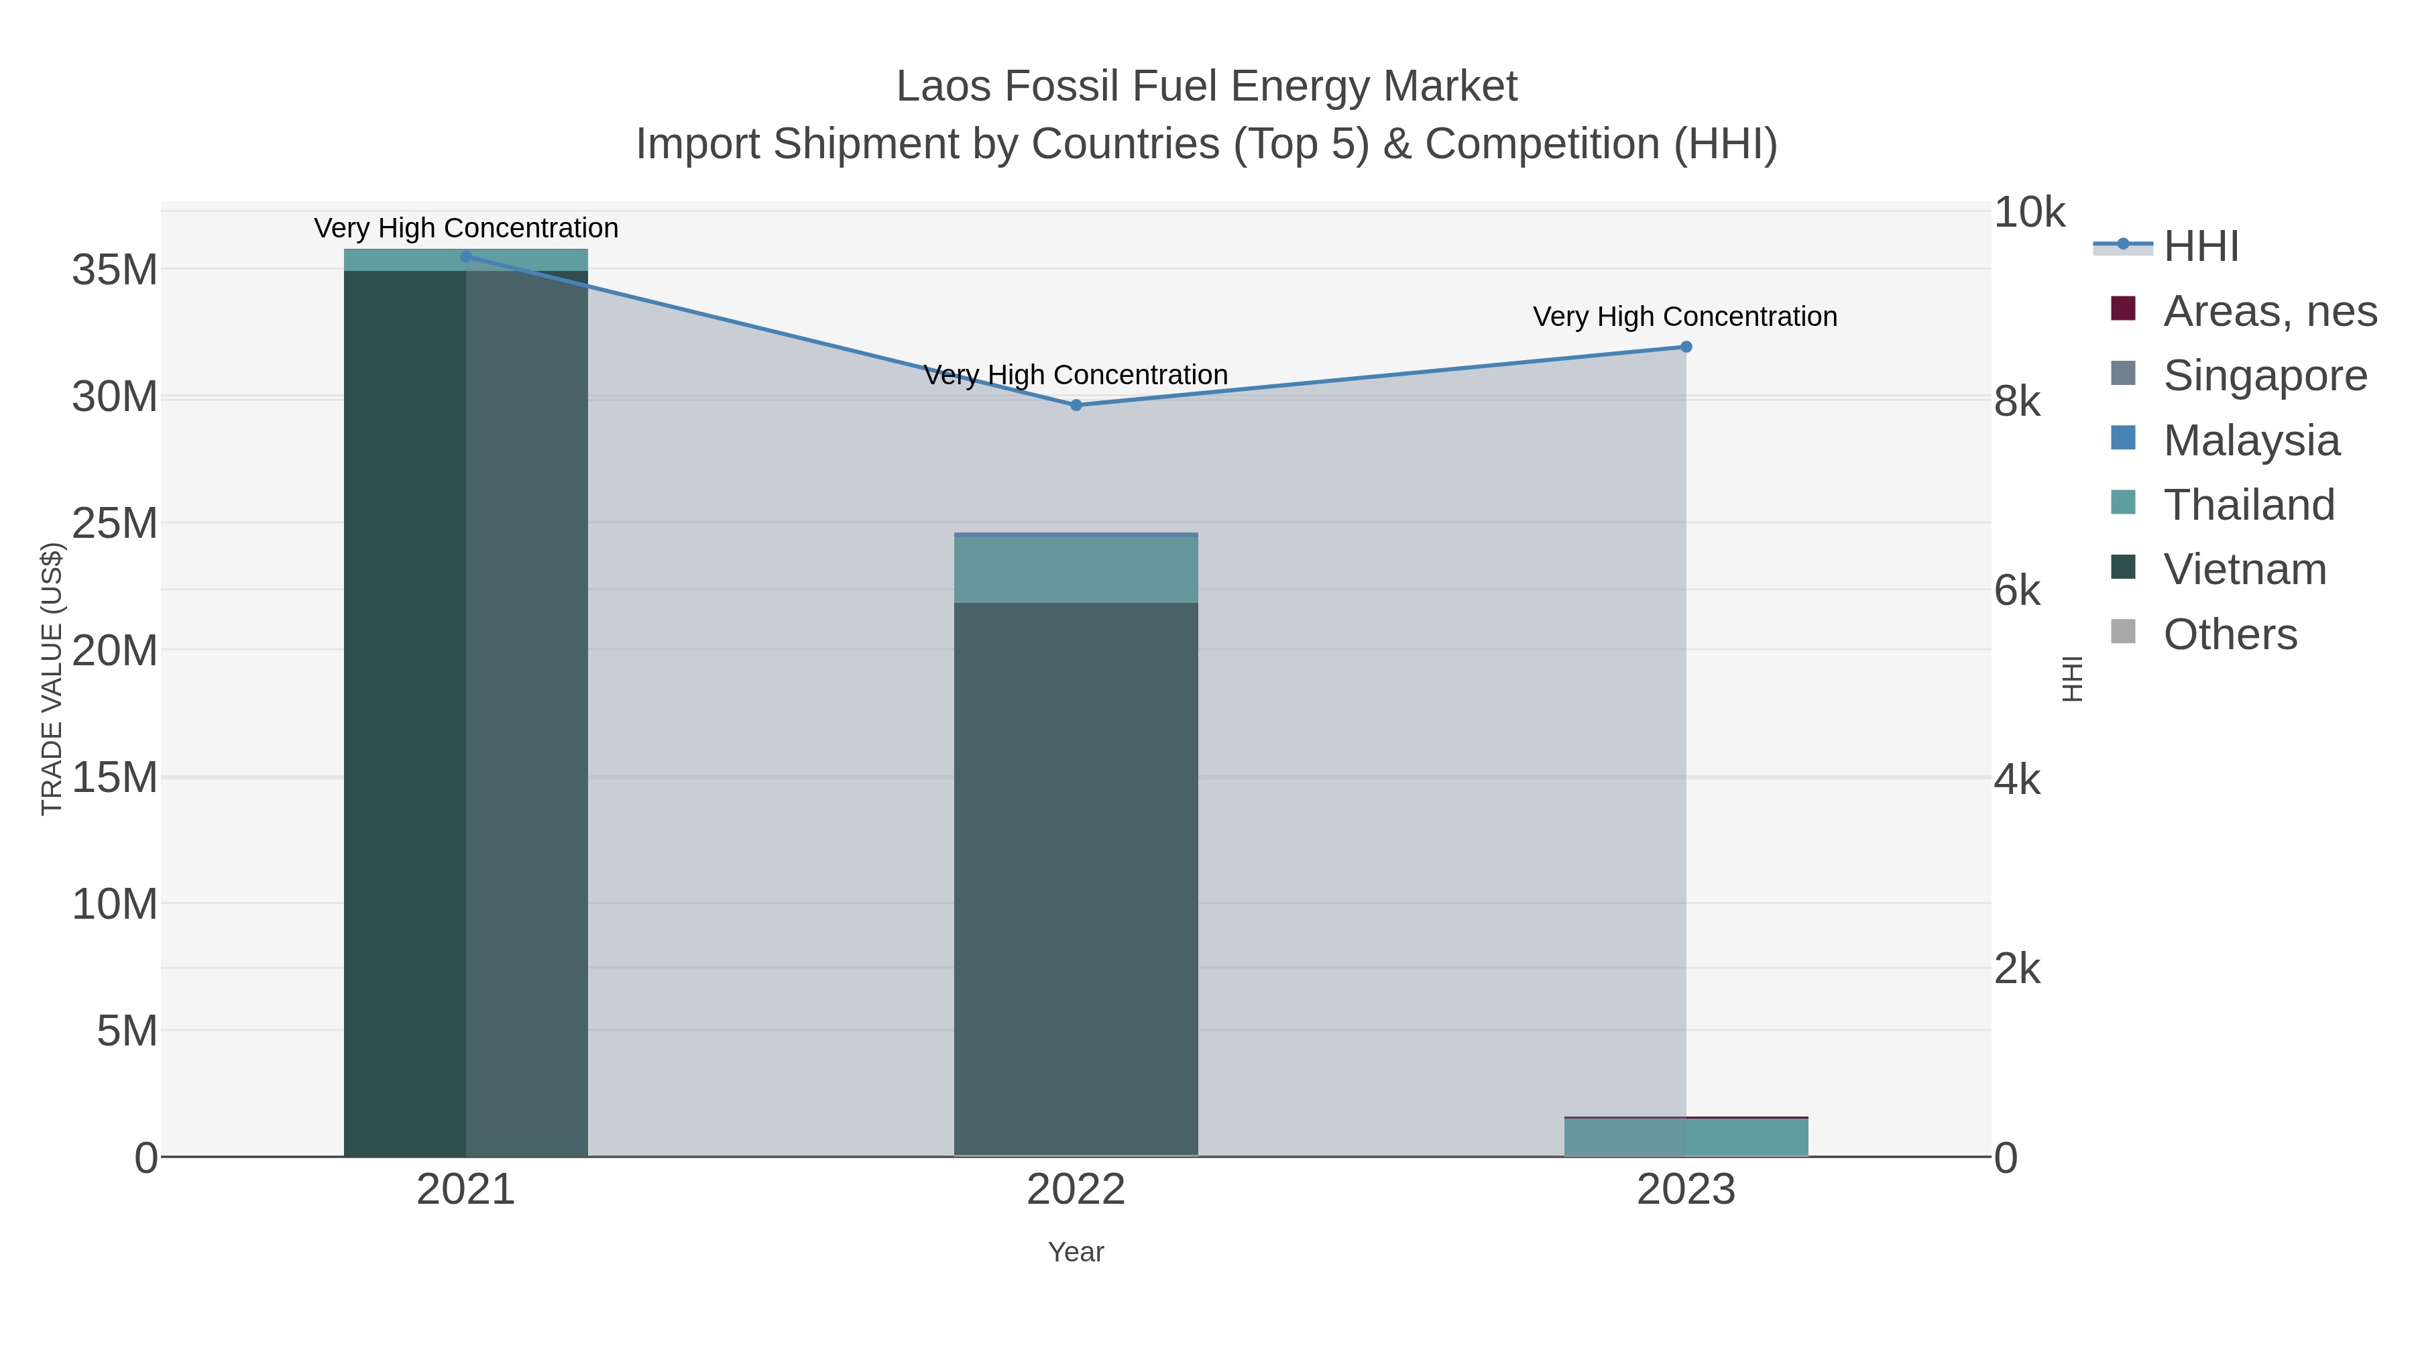Click the 2022 Thailand bar segment
2414x1358 pixels.
(1076, 570)
